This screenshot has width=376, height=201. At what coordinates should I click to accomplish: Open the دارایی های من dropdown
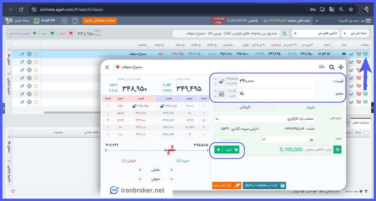(x=315, y=33)
